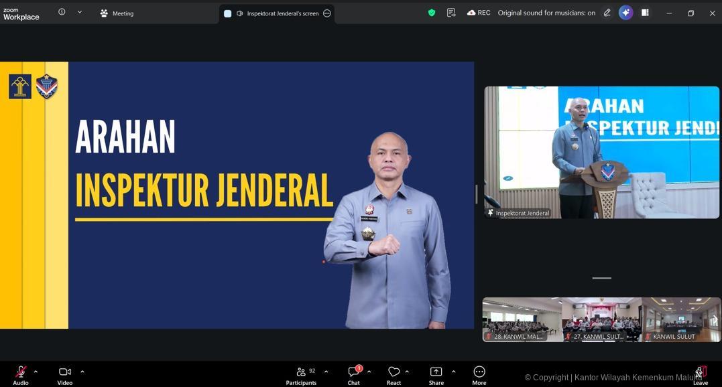The width and height of the screenshot is (722, 387).
Task: Expand share options arrow next to Share
Action: [x=454, y=372]
